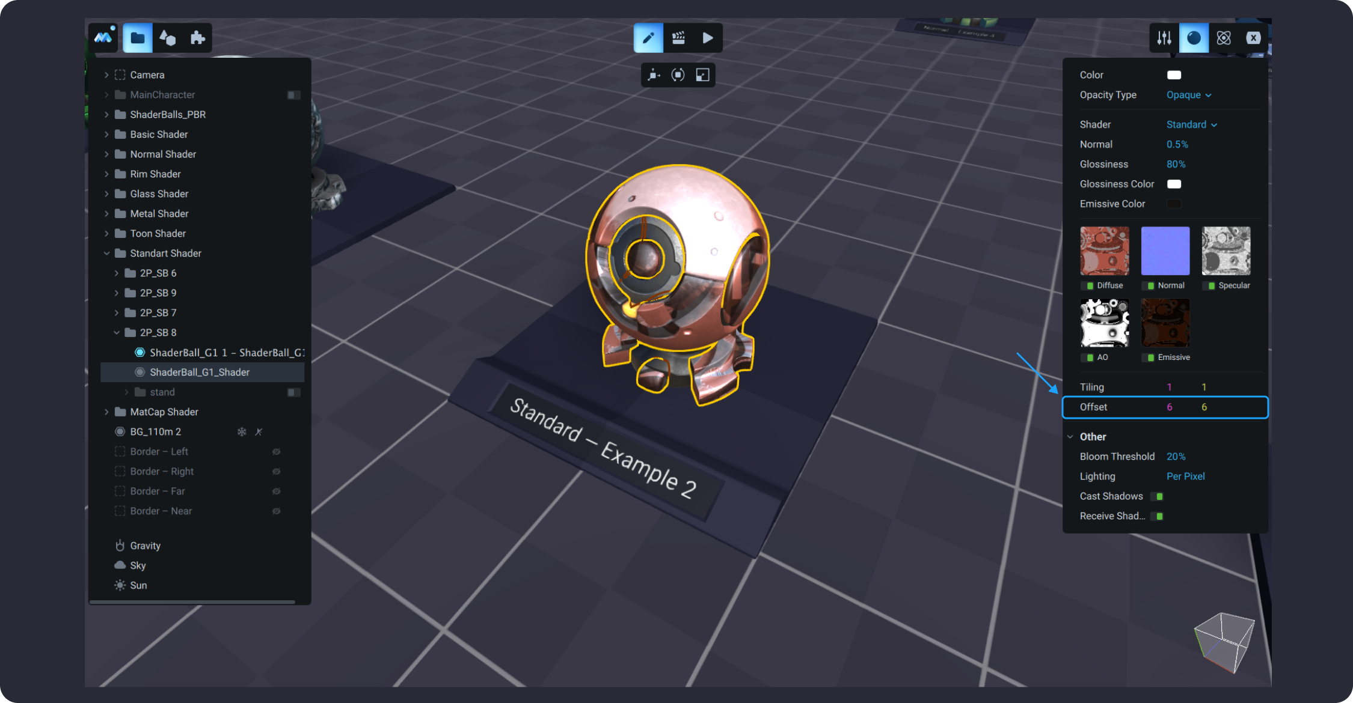Open the atom physics panel icon
Viewport: 1353px width, 703px height.
click(x=1224, y=38)
